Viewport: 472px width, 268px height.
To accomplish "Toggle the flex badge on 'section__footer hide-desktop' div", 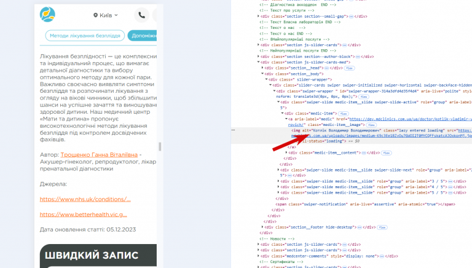I will pyautogui.click(x=382, y=227).
